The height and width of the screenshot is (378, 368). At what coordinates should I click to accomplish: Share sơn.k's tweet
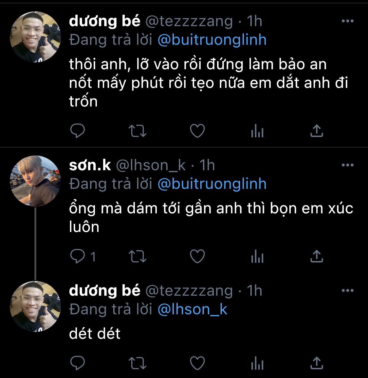pos(317,256)
